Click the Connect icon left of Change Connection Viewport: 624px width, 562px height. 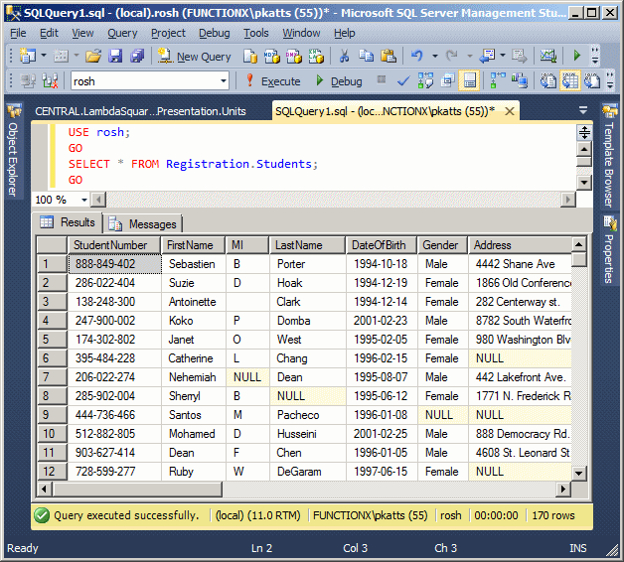coord(28,81)
